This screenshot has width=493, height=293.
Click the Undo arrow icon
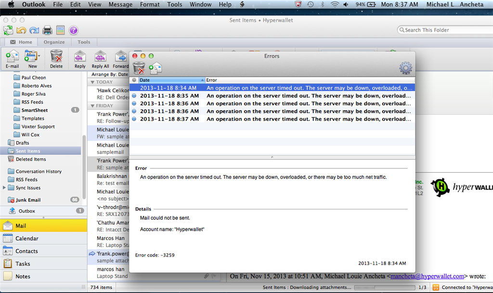click(21, 30)
